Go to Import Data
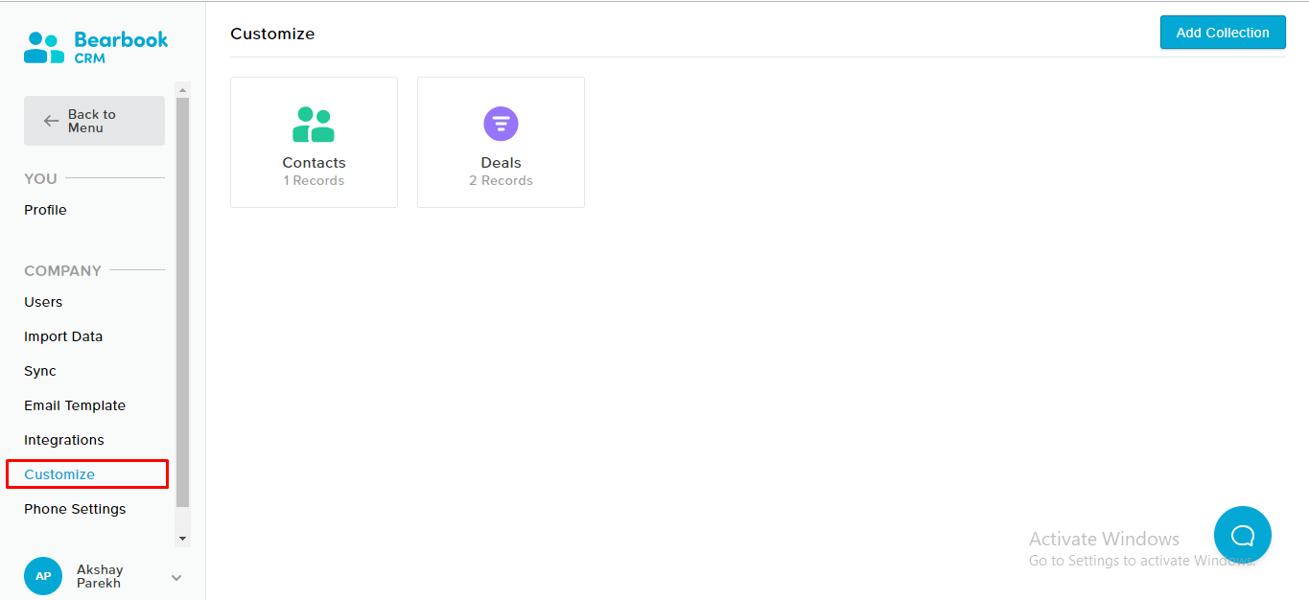Viewport: 1309px width, 600px height. click(x=63, y=336)
